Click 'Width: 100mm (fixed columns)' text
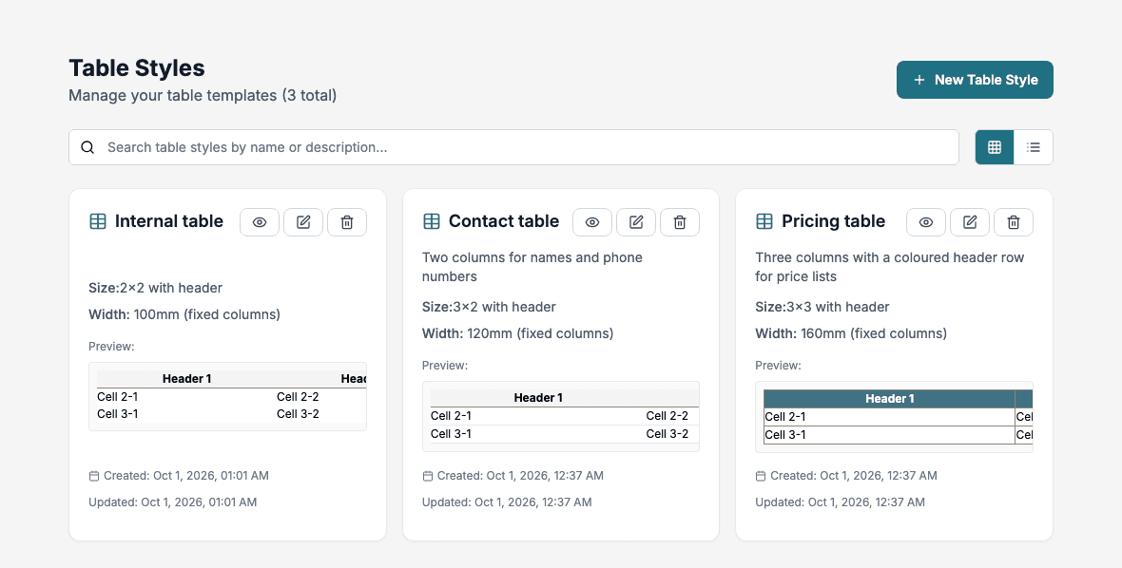Image resolution: width=1122 pixels, height=568 pixels. pos(184,314)
